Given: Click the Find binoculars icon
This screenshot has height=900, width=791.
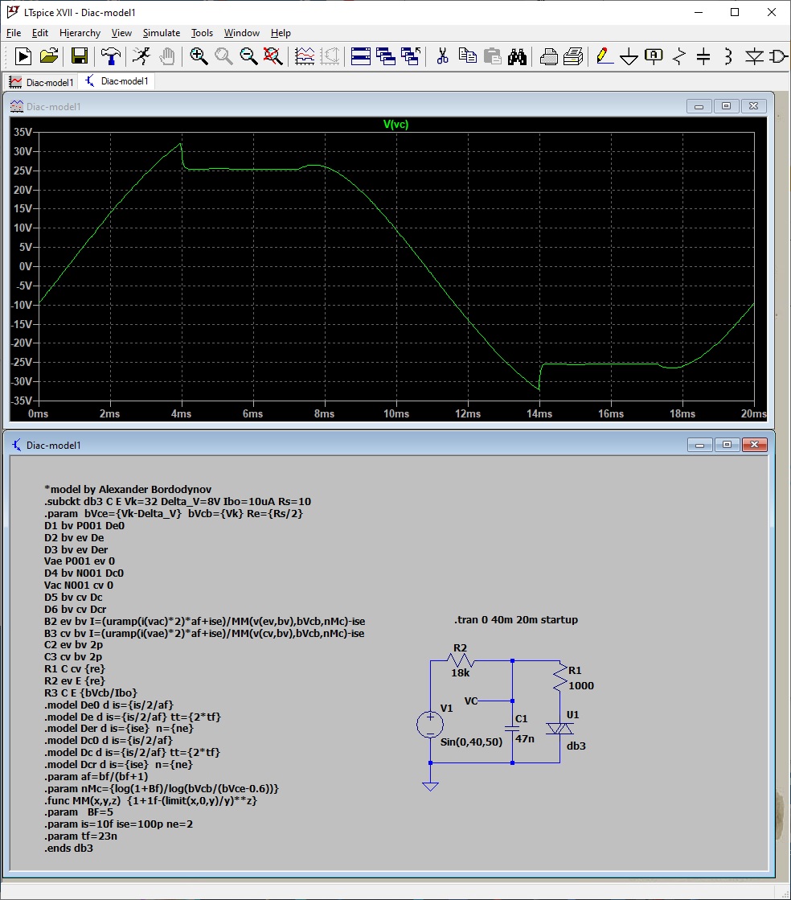Looking at the screenshot, I should coord(518,56).
